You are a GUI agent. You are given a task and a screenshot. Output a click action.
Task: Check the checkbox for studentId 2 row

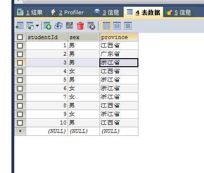[x=20, y=54]
